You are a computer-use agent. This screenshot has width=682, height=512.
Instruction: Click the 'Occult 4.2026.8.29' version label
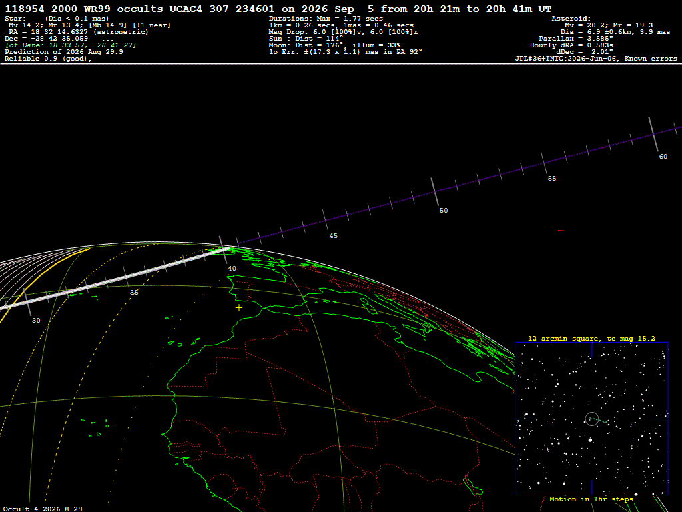click(43, 509)
